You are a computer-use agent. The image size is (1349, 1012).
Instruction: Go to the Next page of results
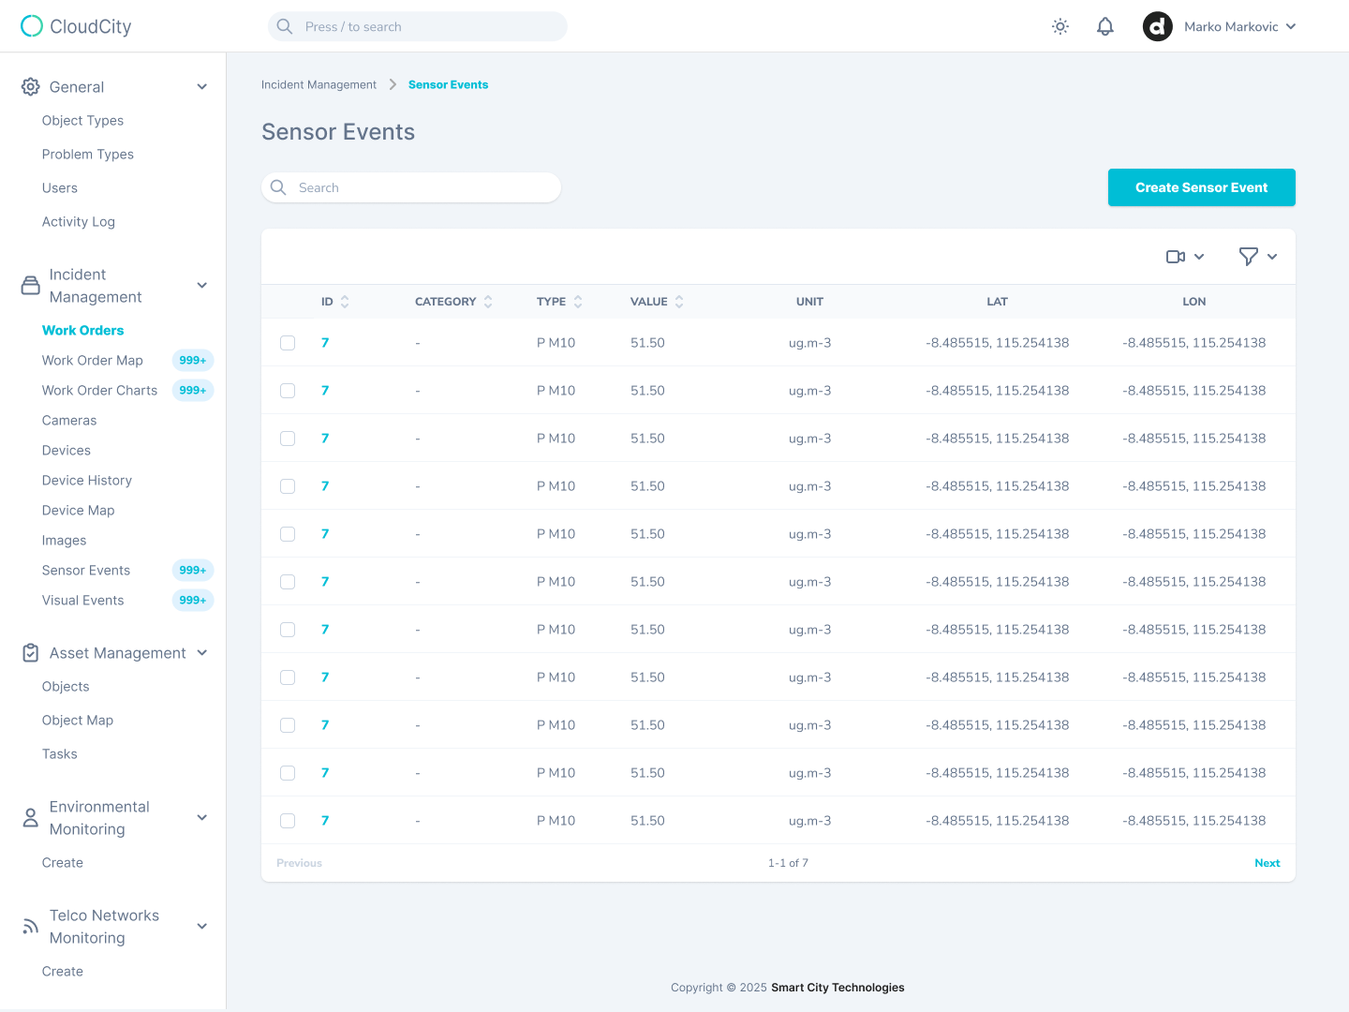pyautogui.click(x=1267, y=863)
